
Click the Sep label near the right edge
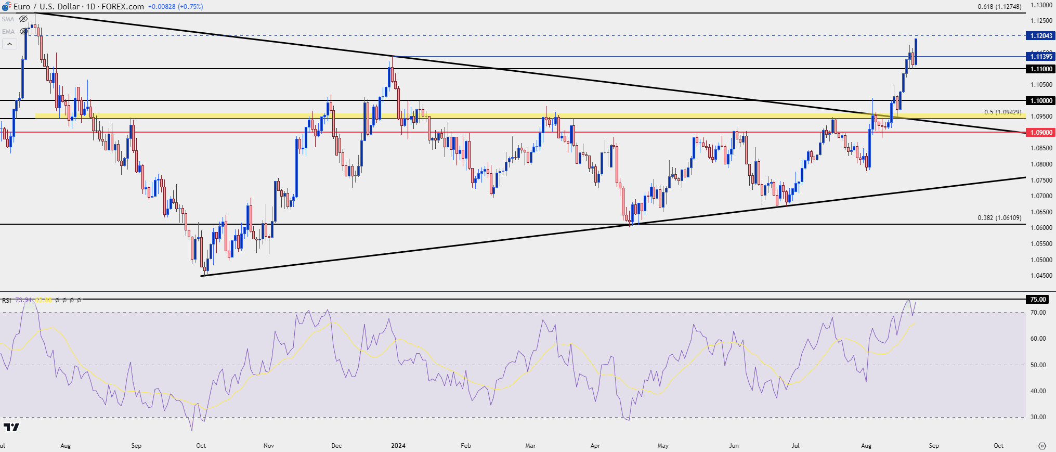coord(934,446)
